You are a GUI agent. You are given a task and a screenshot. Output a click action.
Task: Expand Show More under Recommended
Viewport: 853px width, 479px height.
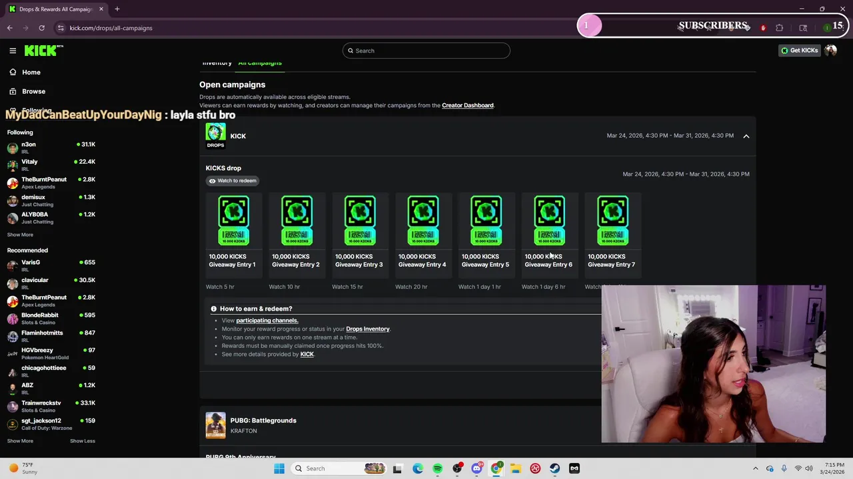20,441
